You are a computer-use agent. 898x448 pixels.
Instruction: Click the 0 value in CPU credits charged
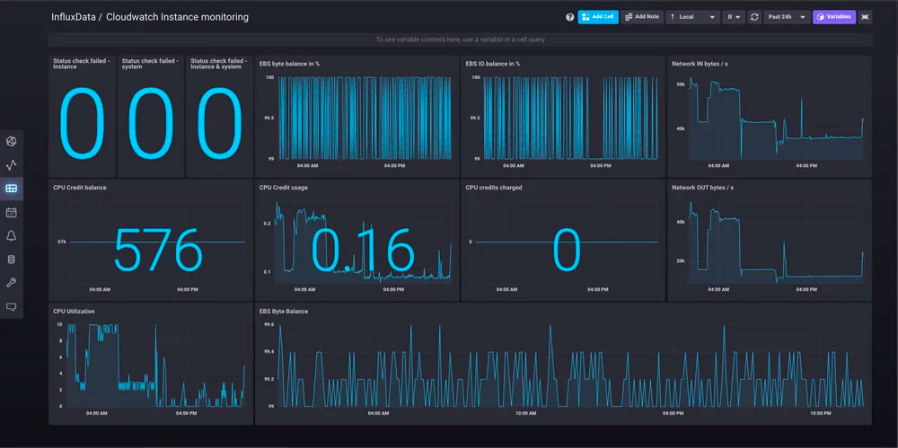(567, 250)
